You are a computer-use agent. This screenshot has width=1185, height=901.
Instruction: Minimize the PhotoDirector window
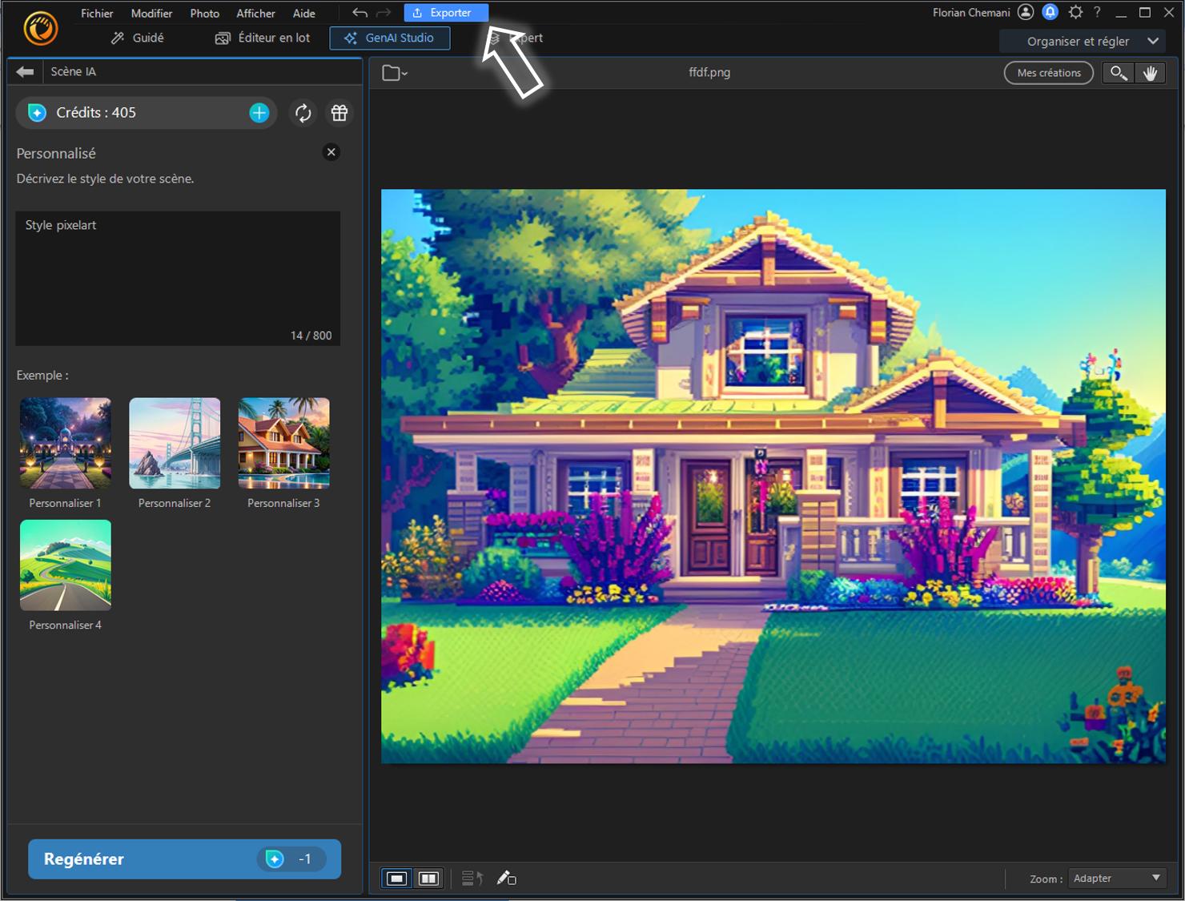1121,13
